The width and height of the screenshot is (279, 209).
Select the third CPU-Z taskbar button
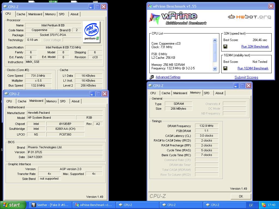[224, 205]
